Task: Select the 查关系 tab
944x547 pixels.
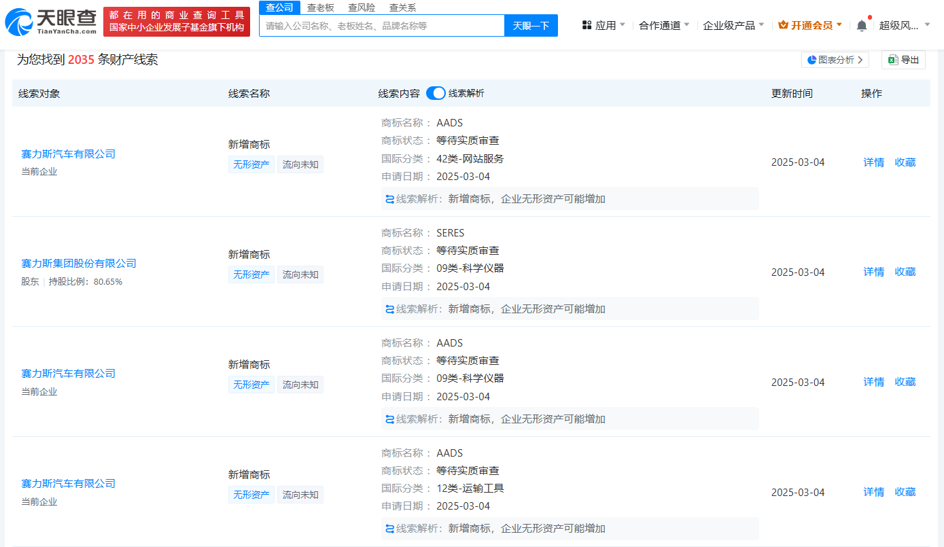Action: coord(402,7)
